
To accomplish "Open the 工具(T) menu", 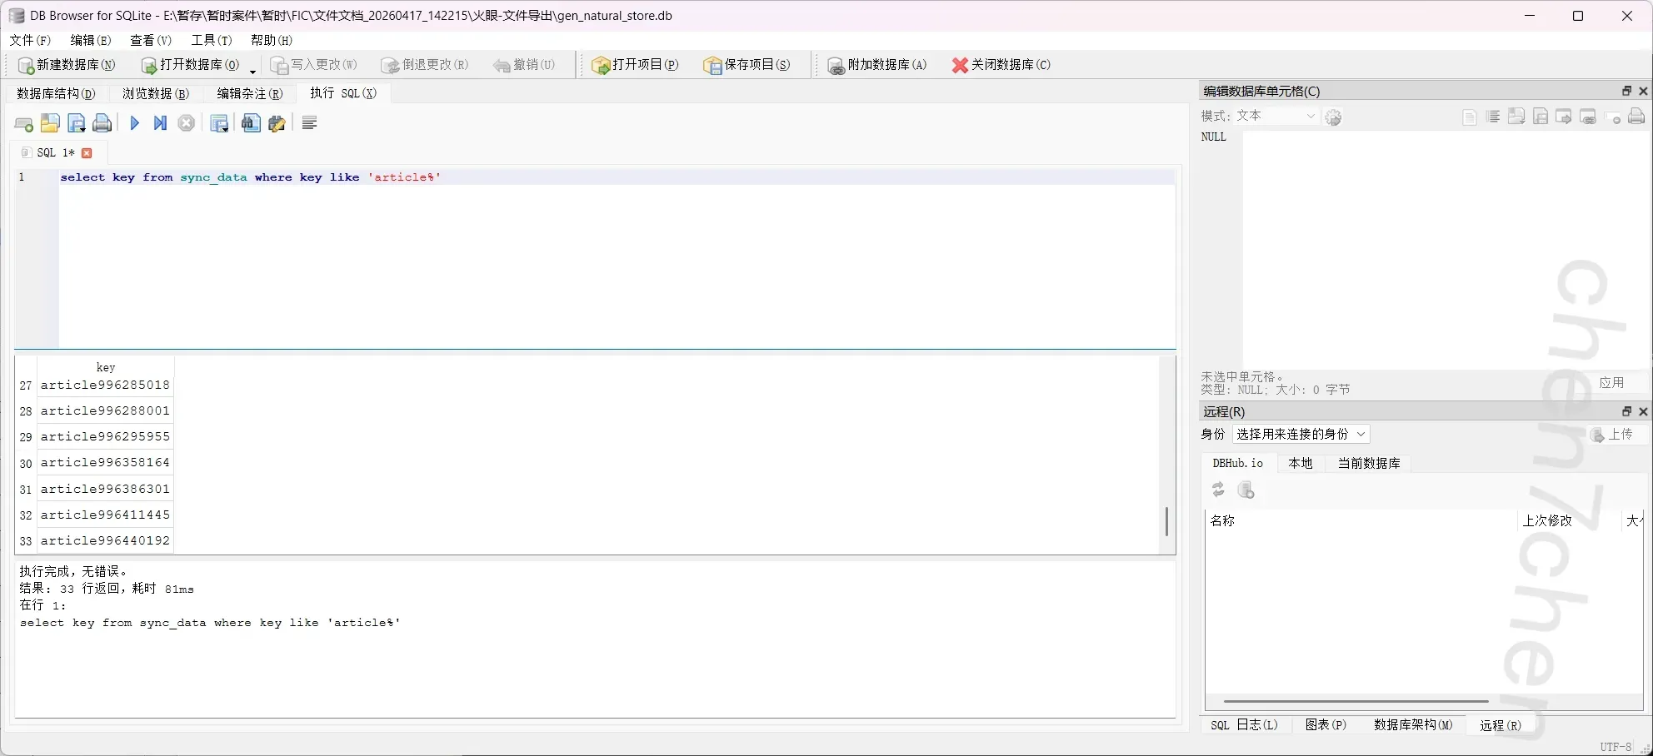I will tap(211, 40).
